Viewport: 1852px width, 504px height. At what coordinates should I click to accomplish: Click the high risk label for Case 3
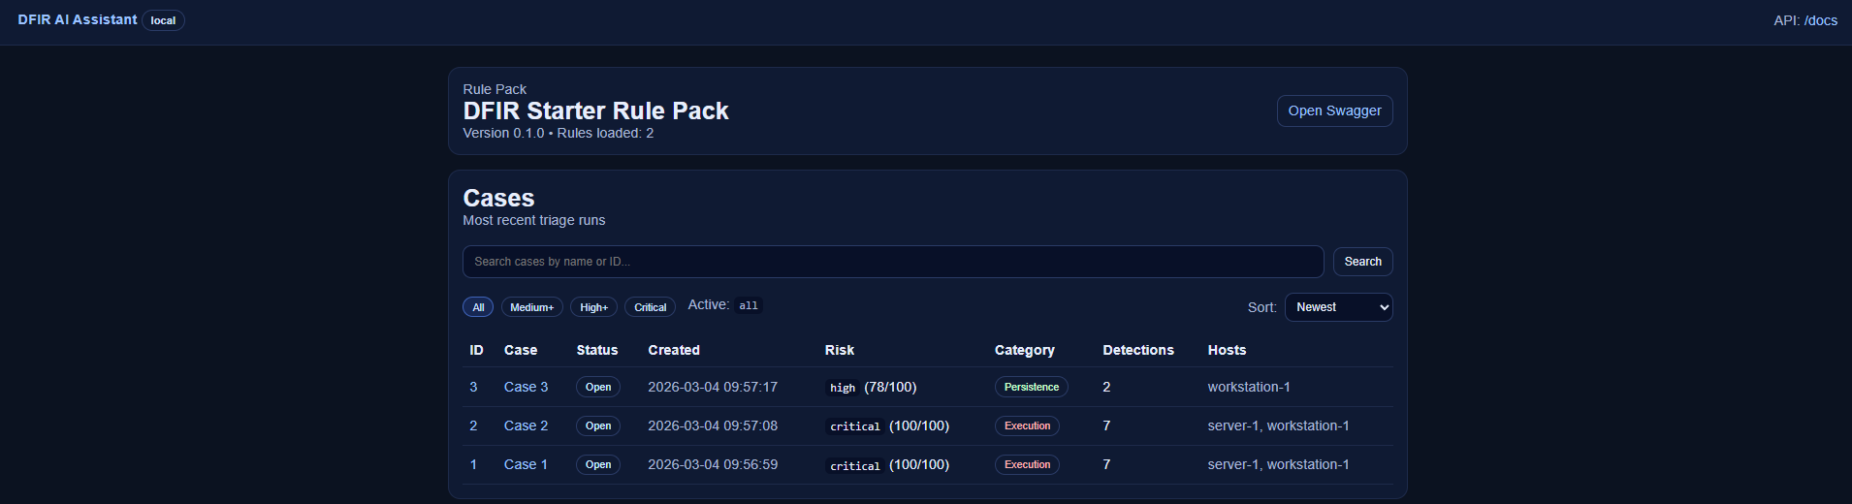pyautogui.click(x=843, y=388)
